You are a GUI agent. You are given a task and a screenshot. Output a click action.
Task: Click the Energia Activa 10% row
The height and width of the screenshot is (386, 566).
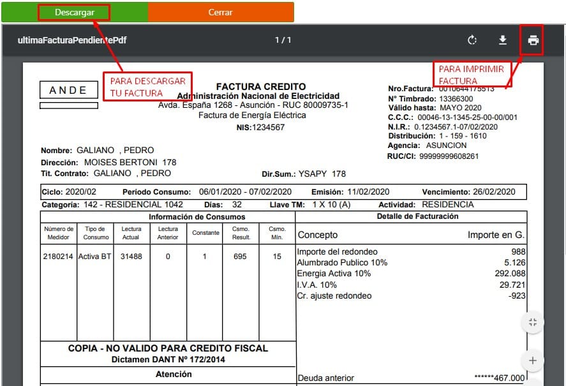click(x=411, y=273)
